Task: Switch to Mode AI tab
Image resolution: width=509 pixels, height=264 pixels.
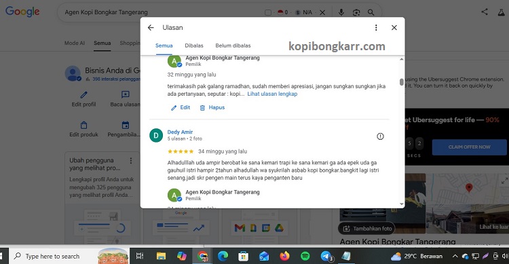Action: (75, 43)
